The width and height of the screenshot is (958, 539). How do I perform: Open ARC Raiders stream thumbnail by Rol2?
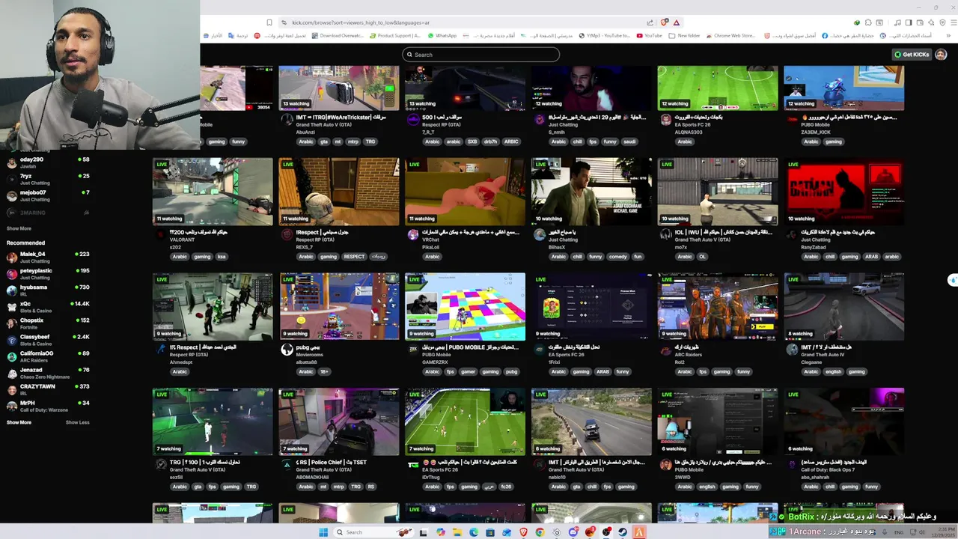coord(717,306)
